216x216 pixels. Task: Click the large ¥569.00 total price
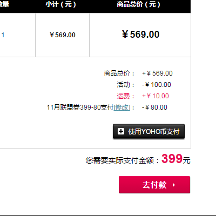pos(140,35)
